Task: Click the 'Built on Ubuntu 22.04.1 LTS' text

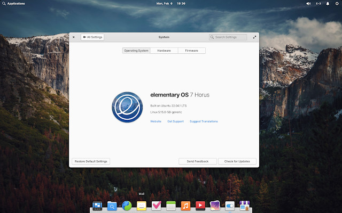Action: [168, 106]
